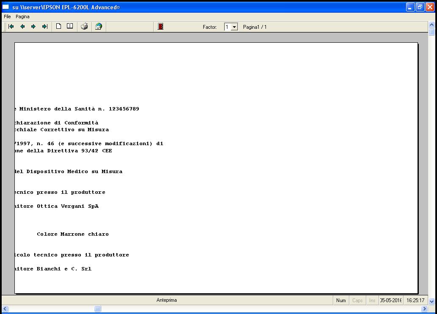This screenshot has height=314, width=437.
Task: Click the 'Dispositivo Medico su Misura' line
Action: 75,172
